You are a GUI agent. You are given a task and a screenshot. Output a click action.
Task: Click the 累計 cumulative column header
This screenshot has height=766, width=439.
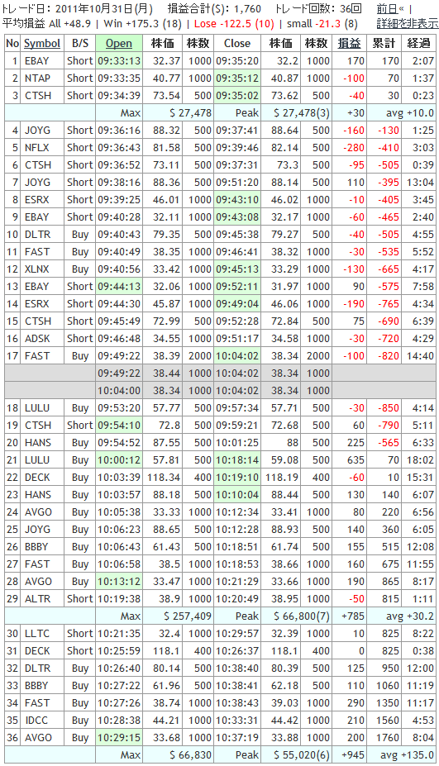coord(384,44)
